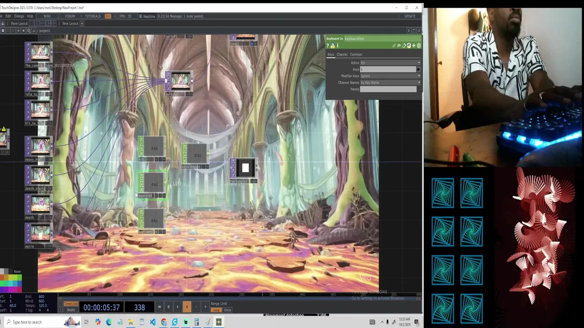
Task: Click the search magnifier icon in path bar
Action: 29,31
